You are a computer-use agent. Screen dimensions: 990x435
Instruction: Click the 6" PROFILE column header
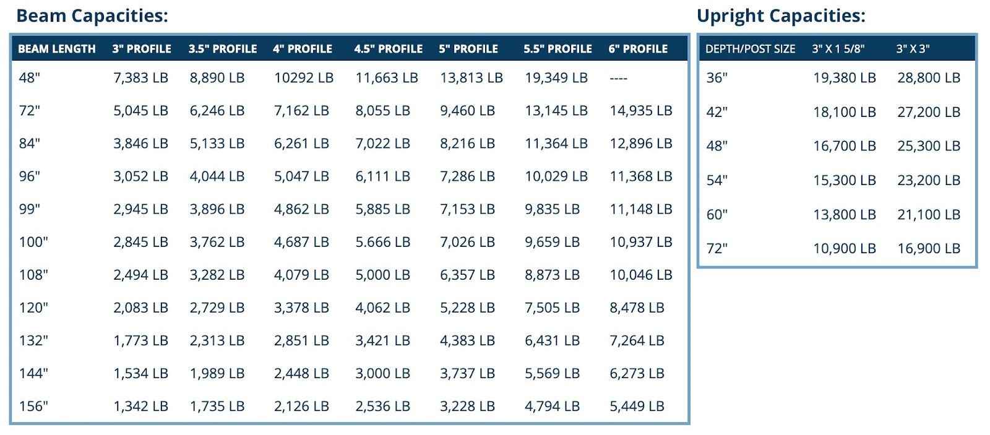(638, 49)
